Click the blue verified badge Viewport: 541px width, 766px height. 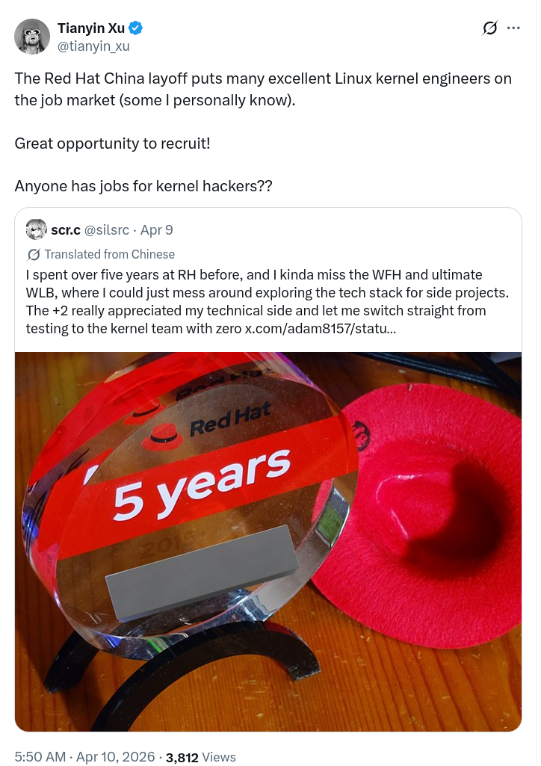click(135, 28)
